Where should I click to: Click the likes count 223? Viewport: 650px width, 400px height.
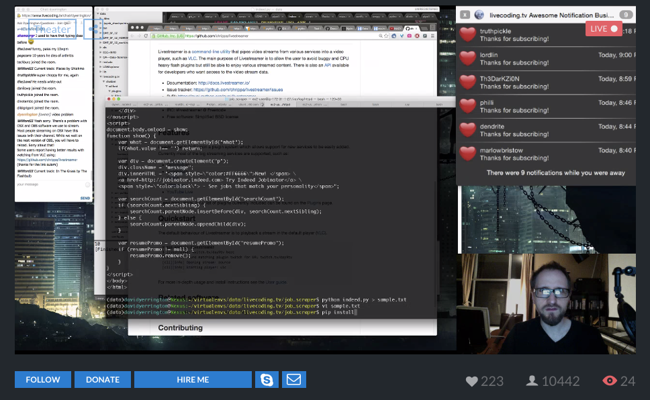(492, 381)
